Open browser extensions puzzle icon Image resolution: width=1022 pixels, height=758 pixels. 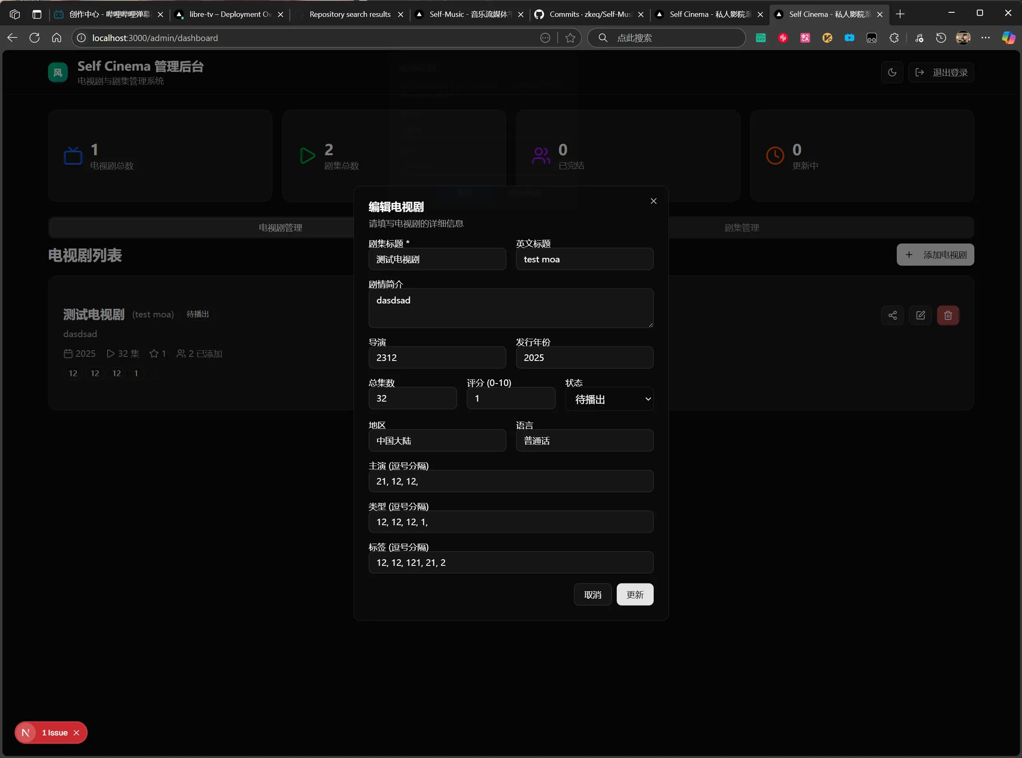point(893,38)
